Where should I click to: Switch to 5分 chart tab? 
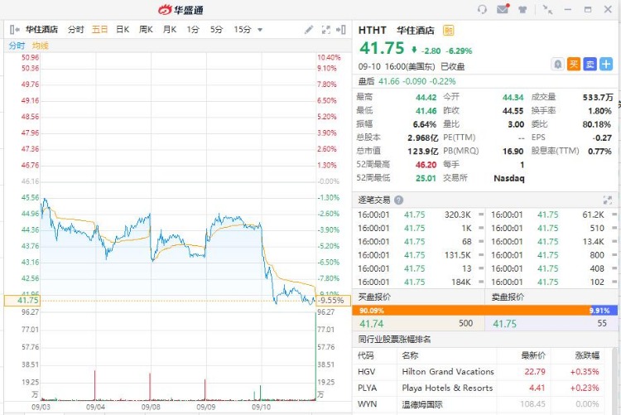point(216,29)
